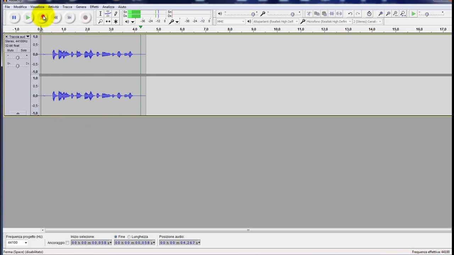Click the track pan slider
454x255 pixels.
pos(17,66)
